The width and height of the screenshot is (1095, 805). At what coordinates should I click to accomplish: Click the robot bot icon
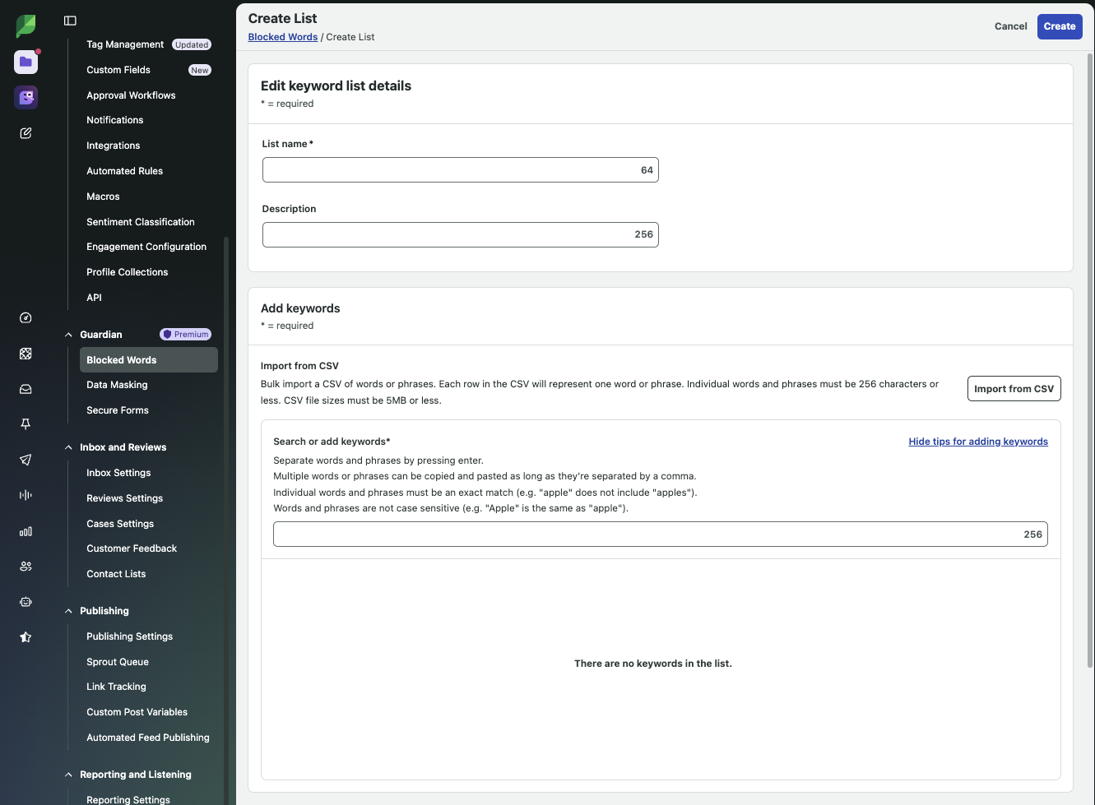(26, 602)
